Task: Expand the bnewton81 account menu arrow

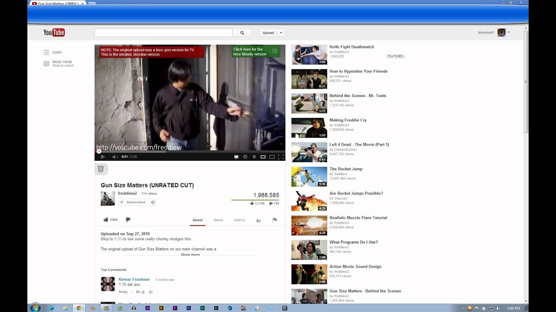Action: pos(509,32)
